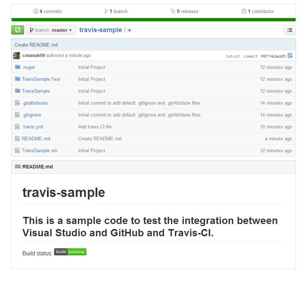Open the travis-sample repository link
This screenshot has width=301, height=290.
pos(101,30)
